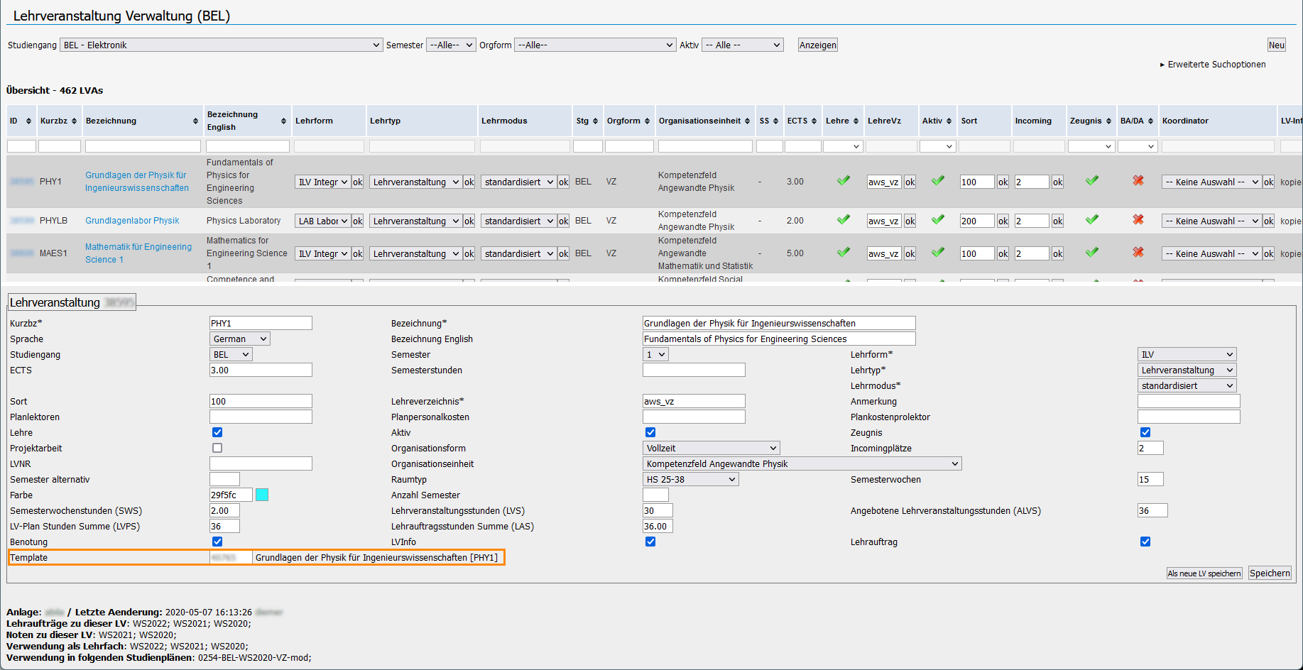The height and width of the screenshot is (670, 1303).
Task: Open the Grundlagenlabor Physik course link
Action: click(x=132, y=220)
